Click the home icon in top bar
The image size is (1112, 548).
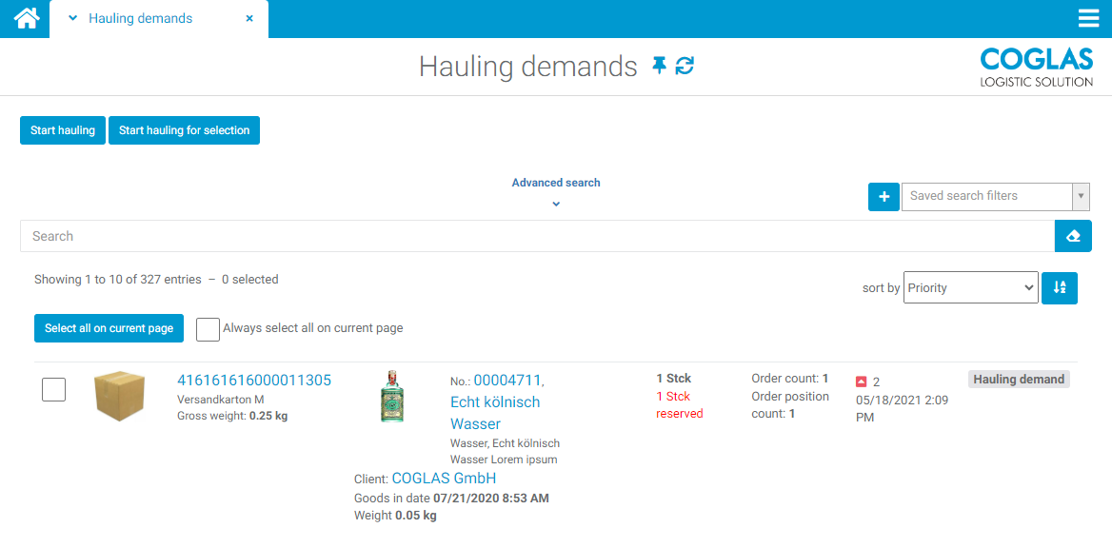coord(26,18)
